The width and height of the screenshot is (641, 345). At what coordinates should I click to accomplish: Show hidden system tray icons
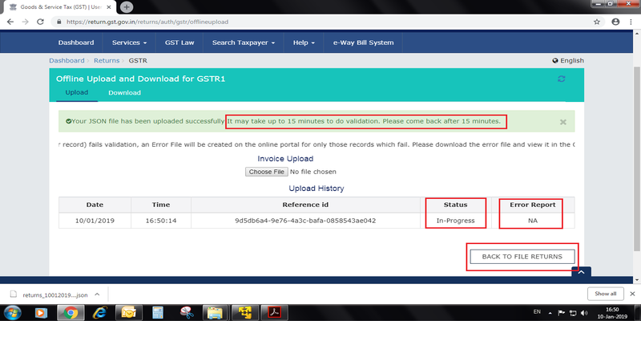tap(550, 314)
